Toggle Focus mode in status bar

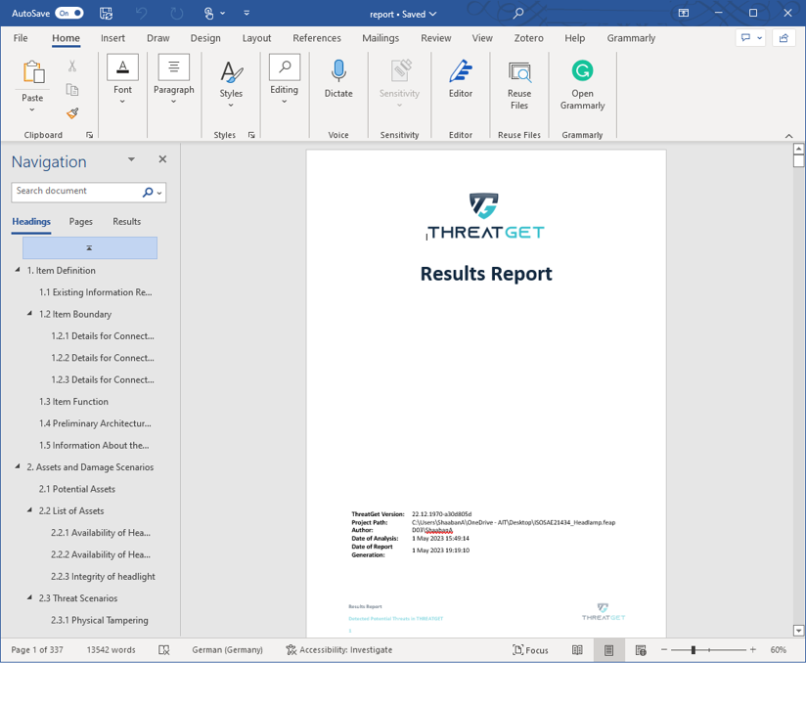coord(530,650)
